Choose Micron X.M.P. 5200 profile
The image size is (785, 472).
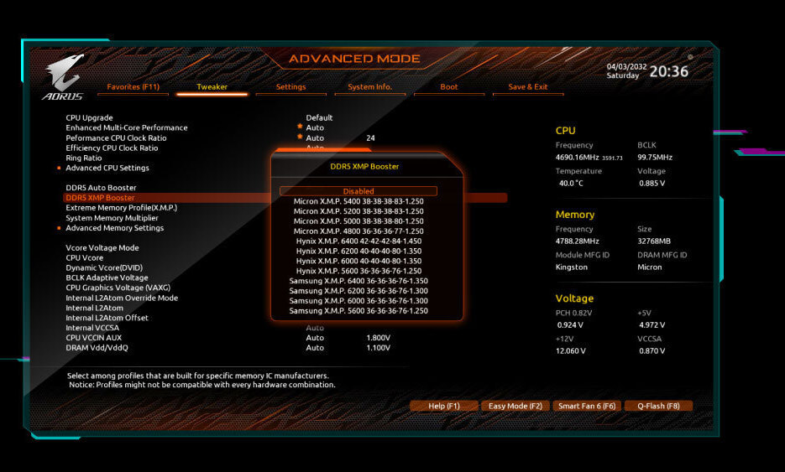(358, 211)
